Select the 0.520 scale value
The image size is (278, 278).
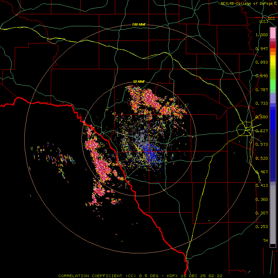coord(262,158)
